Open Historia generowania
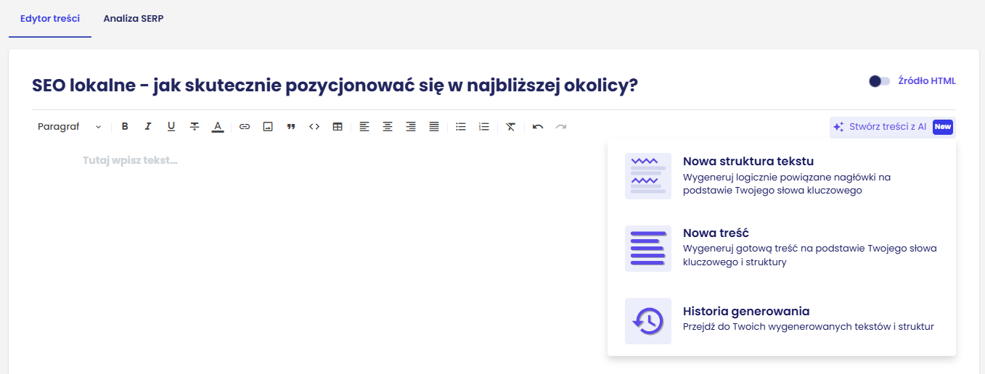 745,312
